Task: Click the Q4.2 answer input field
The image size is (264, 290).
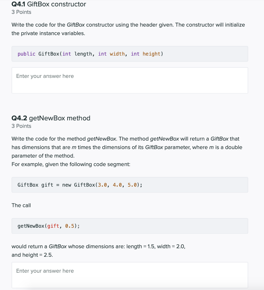Action: pos(130,275)
